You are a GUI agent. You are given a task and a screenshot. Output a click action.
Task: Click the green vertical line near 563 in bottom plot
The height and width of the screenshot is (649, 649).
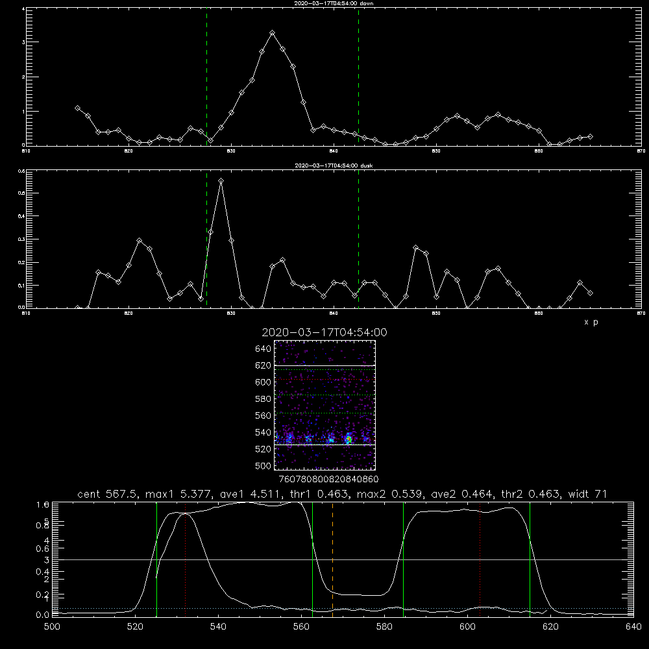pyautogui.click(x=312, y=559)
